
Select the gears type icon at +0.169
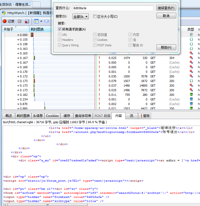191,67
